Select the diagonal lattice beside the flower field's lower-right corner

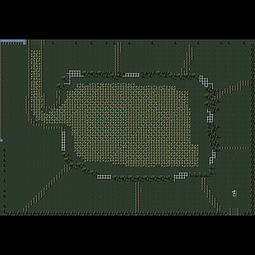[x=213, y=157]
